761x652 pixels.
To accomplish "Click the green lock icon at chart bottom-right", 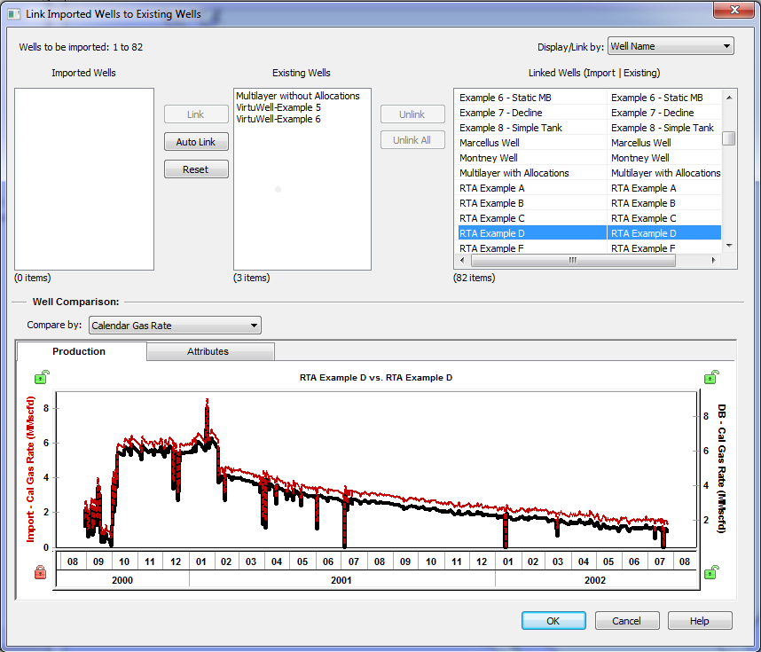I will pyautogui.click(x=710, y=574).
